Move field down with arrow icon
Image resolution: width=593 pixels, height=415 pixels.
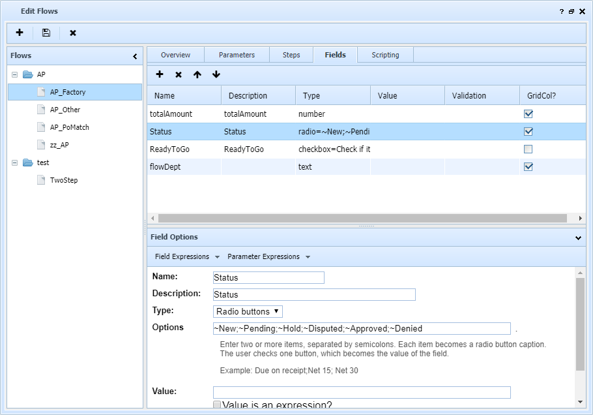pos(216,75)
